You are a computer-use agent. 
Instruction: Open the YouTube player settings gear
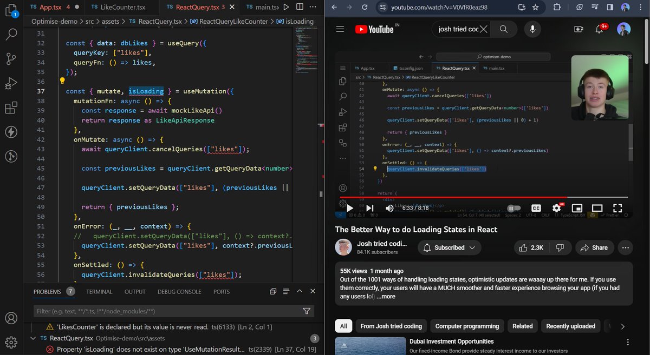(557, 208)
